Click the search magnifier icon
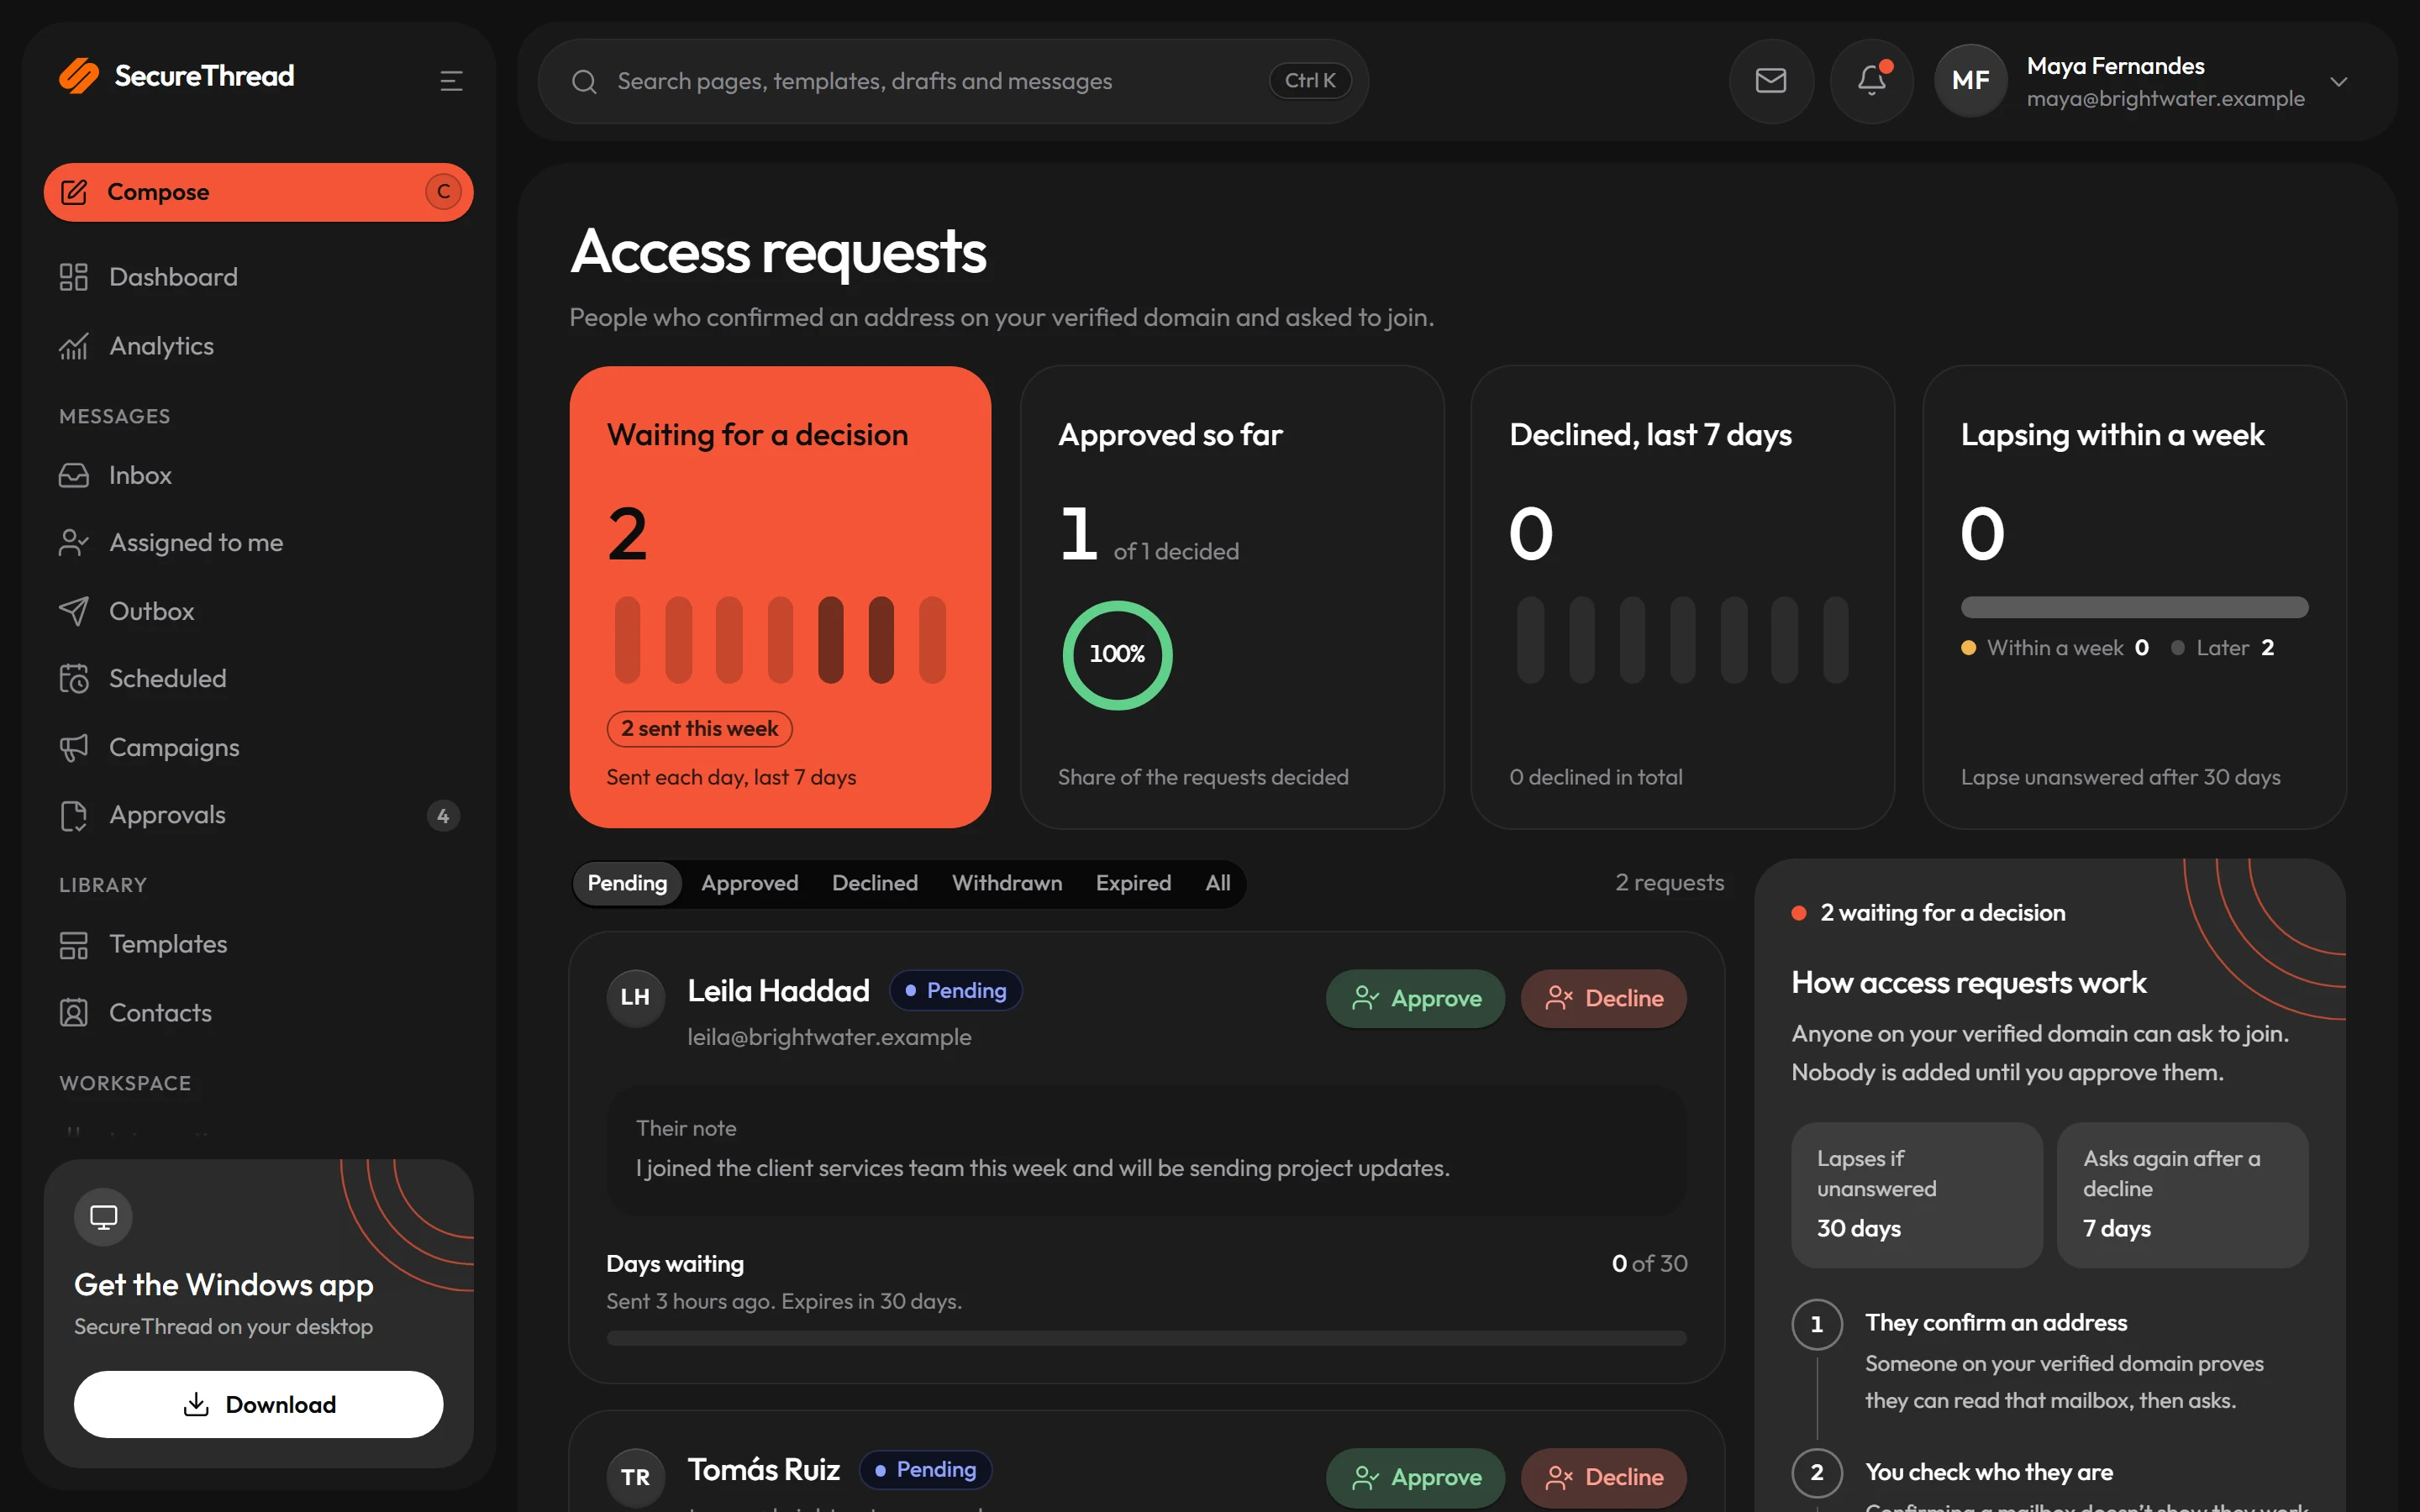2420x1512 pixels. [x=584, y=82]
